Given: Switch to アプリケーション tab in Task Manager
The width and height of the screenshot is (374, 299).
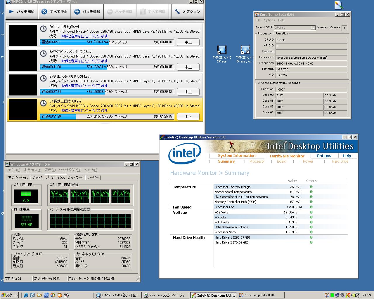Looking at the screenshot, I should [x=18, y=178].
